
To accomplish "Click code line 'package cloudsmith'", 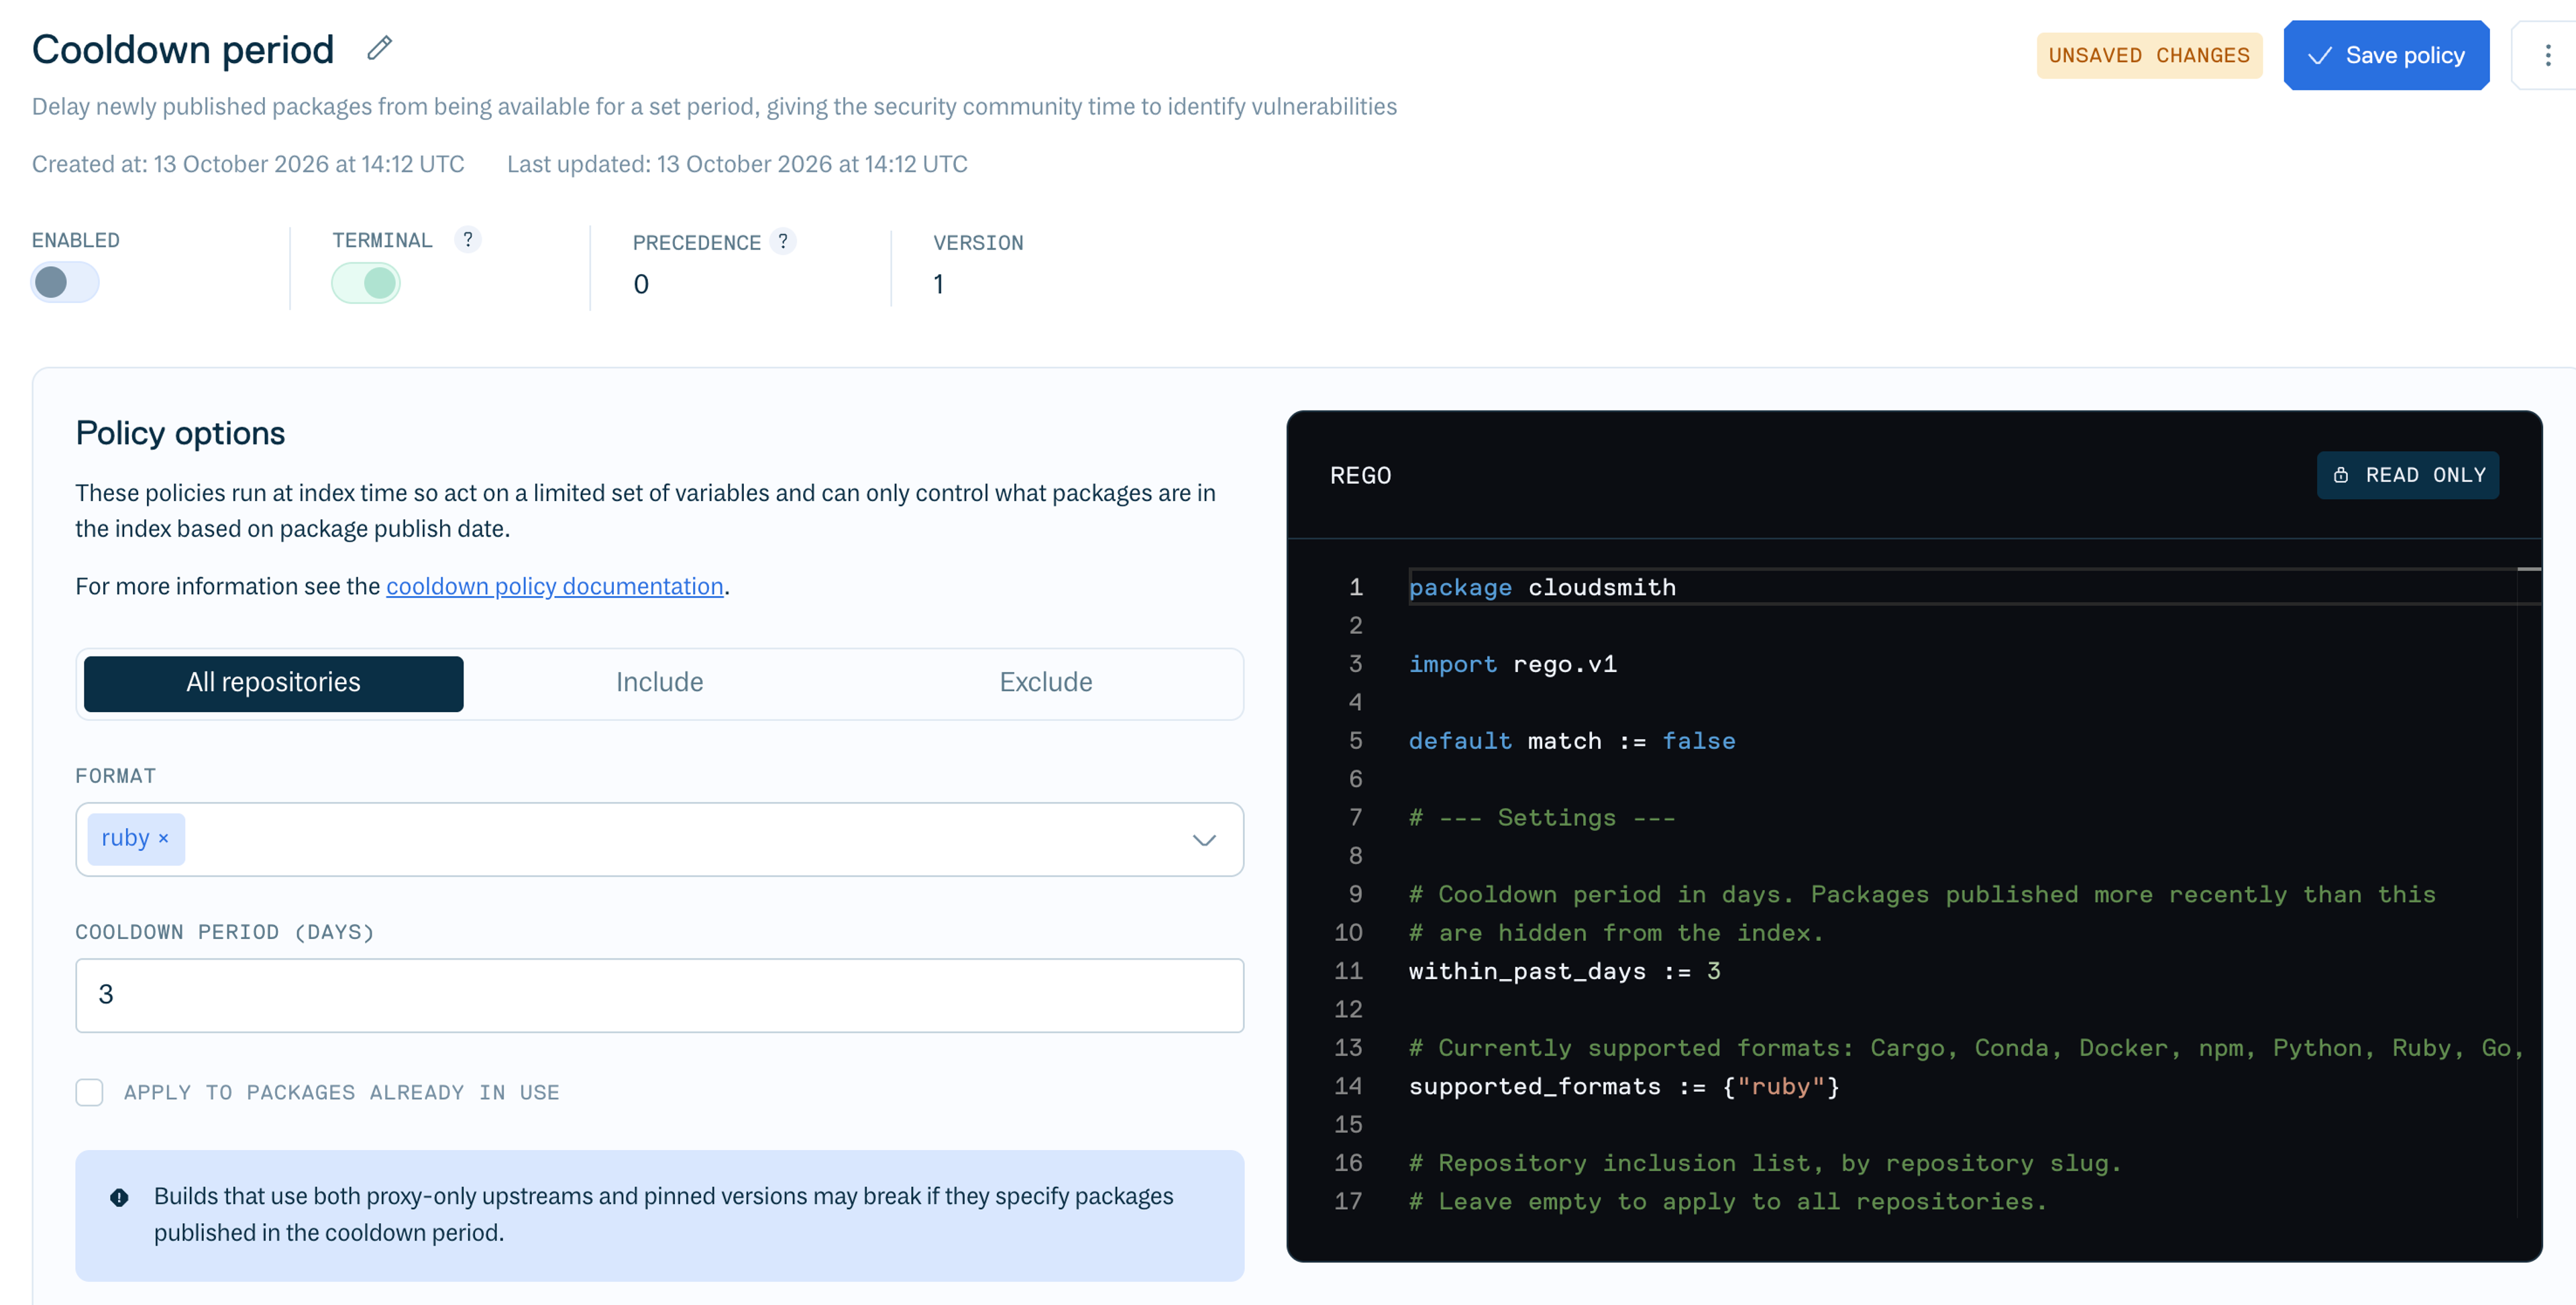I will [1542, 587].
